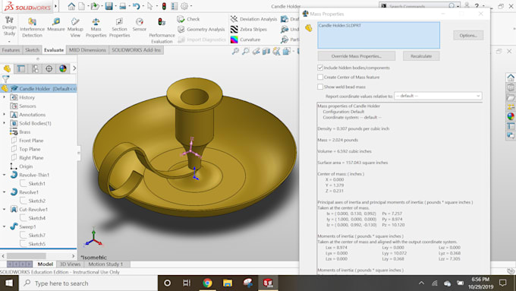
Task: Expand more manager tabs arrow
Action: [74, 68]
